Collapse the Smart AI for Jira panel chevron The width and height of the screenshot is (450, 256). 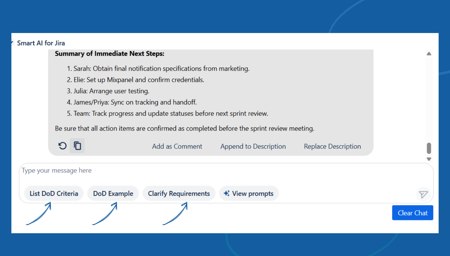[x=13, y=43]
